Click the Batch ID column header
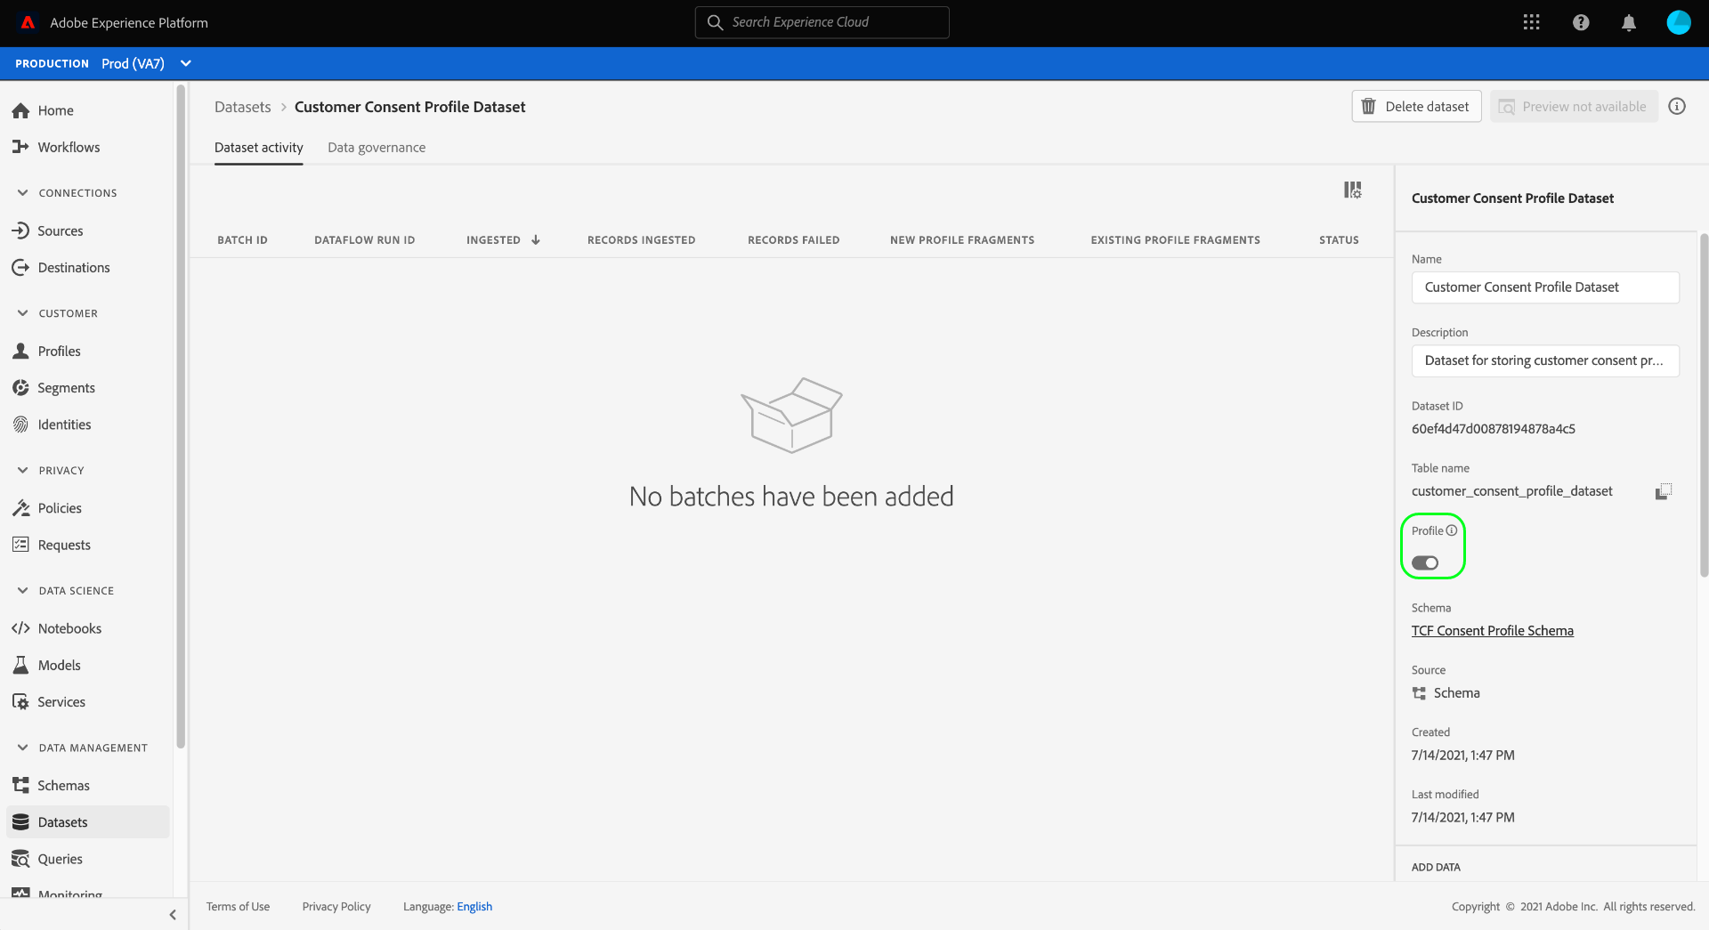Screen dimensions: 1709x930 click(x=242, y=240)
